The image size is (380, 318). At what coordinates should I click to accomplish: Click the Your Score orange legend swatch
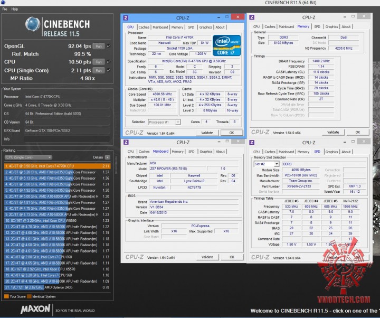[x=6, y=296]
